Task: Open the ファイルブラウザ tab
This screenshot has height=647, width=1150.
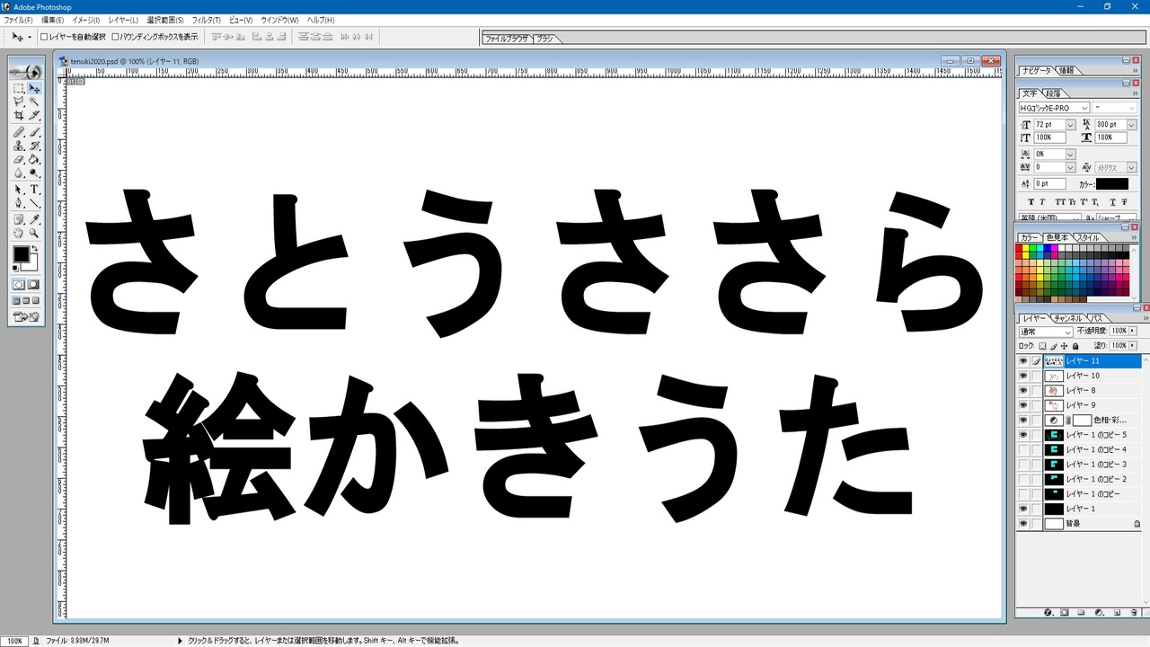Action: click(x=507, y=39)
